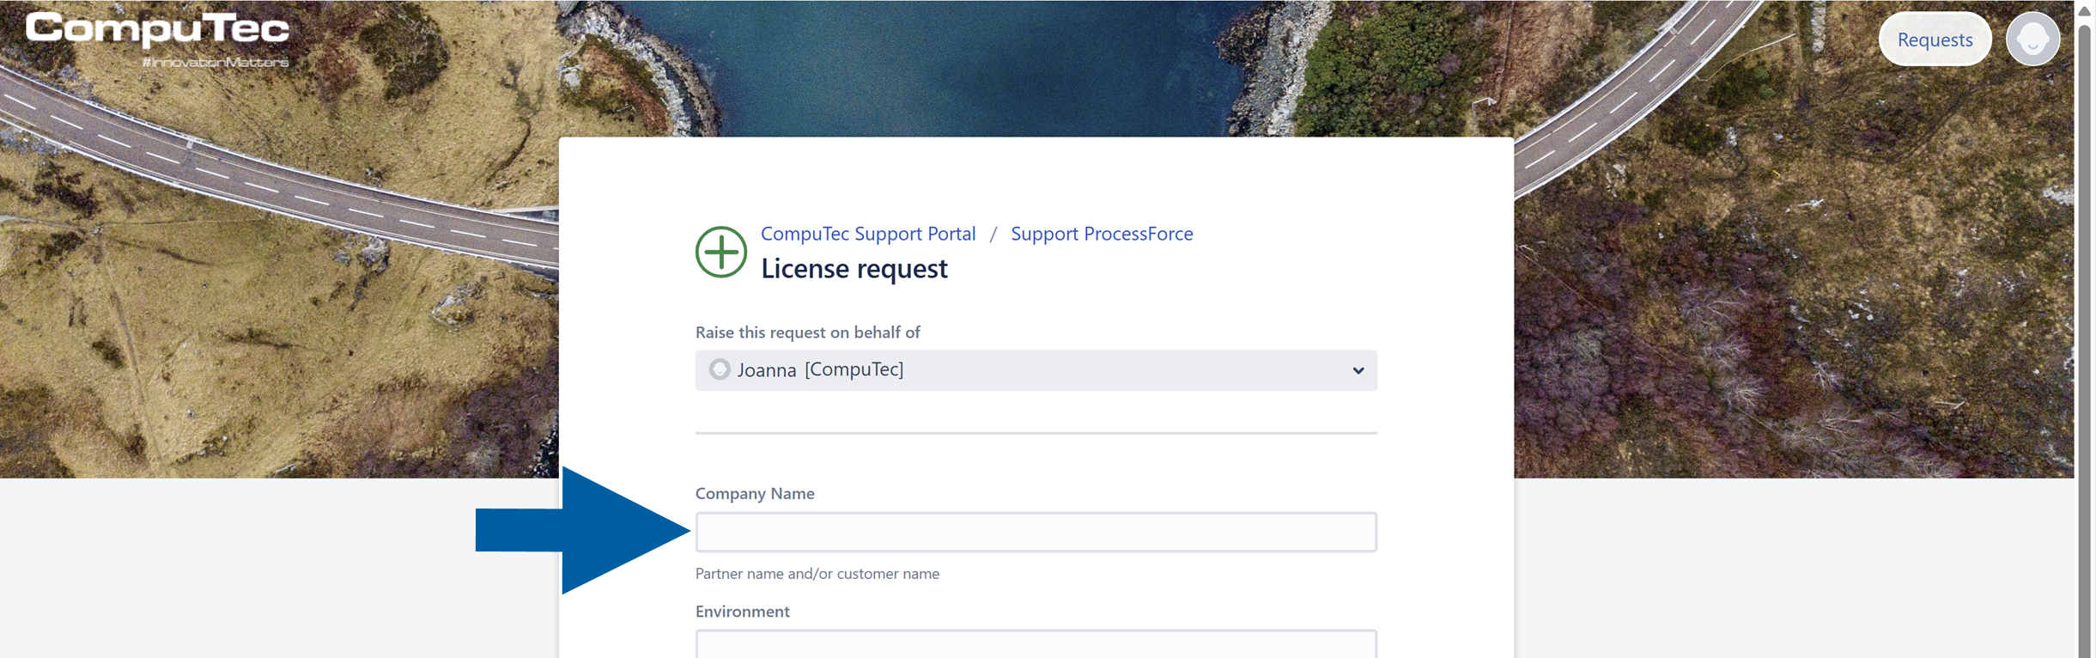Click the page vertical scrollbar
The width and height of the screenshot is (2096, 658).
coord(2084,344)
